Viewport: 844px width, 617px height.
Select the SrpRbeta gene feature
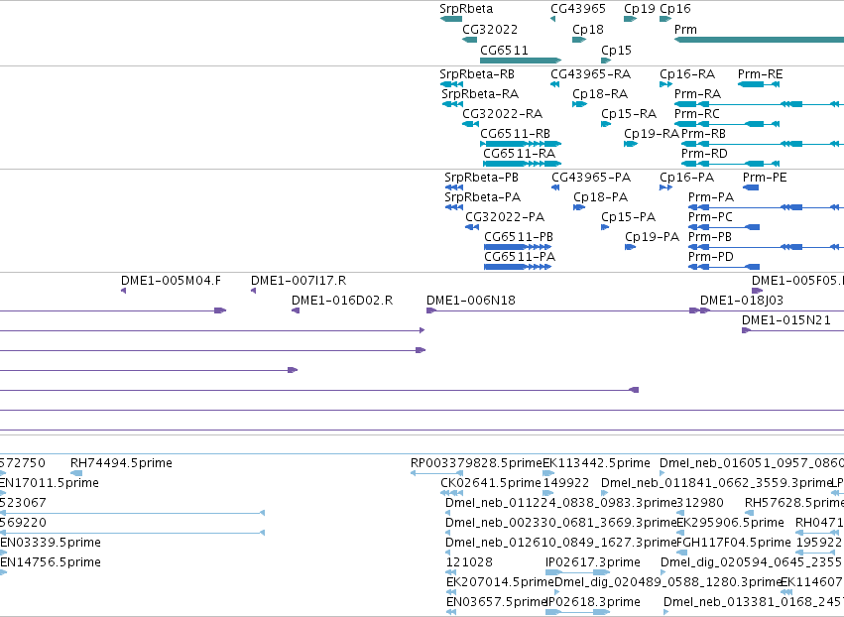pos(451,19)
